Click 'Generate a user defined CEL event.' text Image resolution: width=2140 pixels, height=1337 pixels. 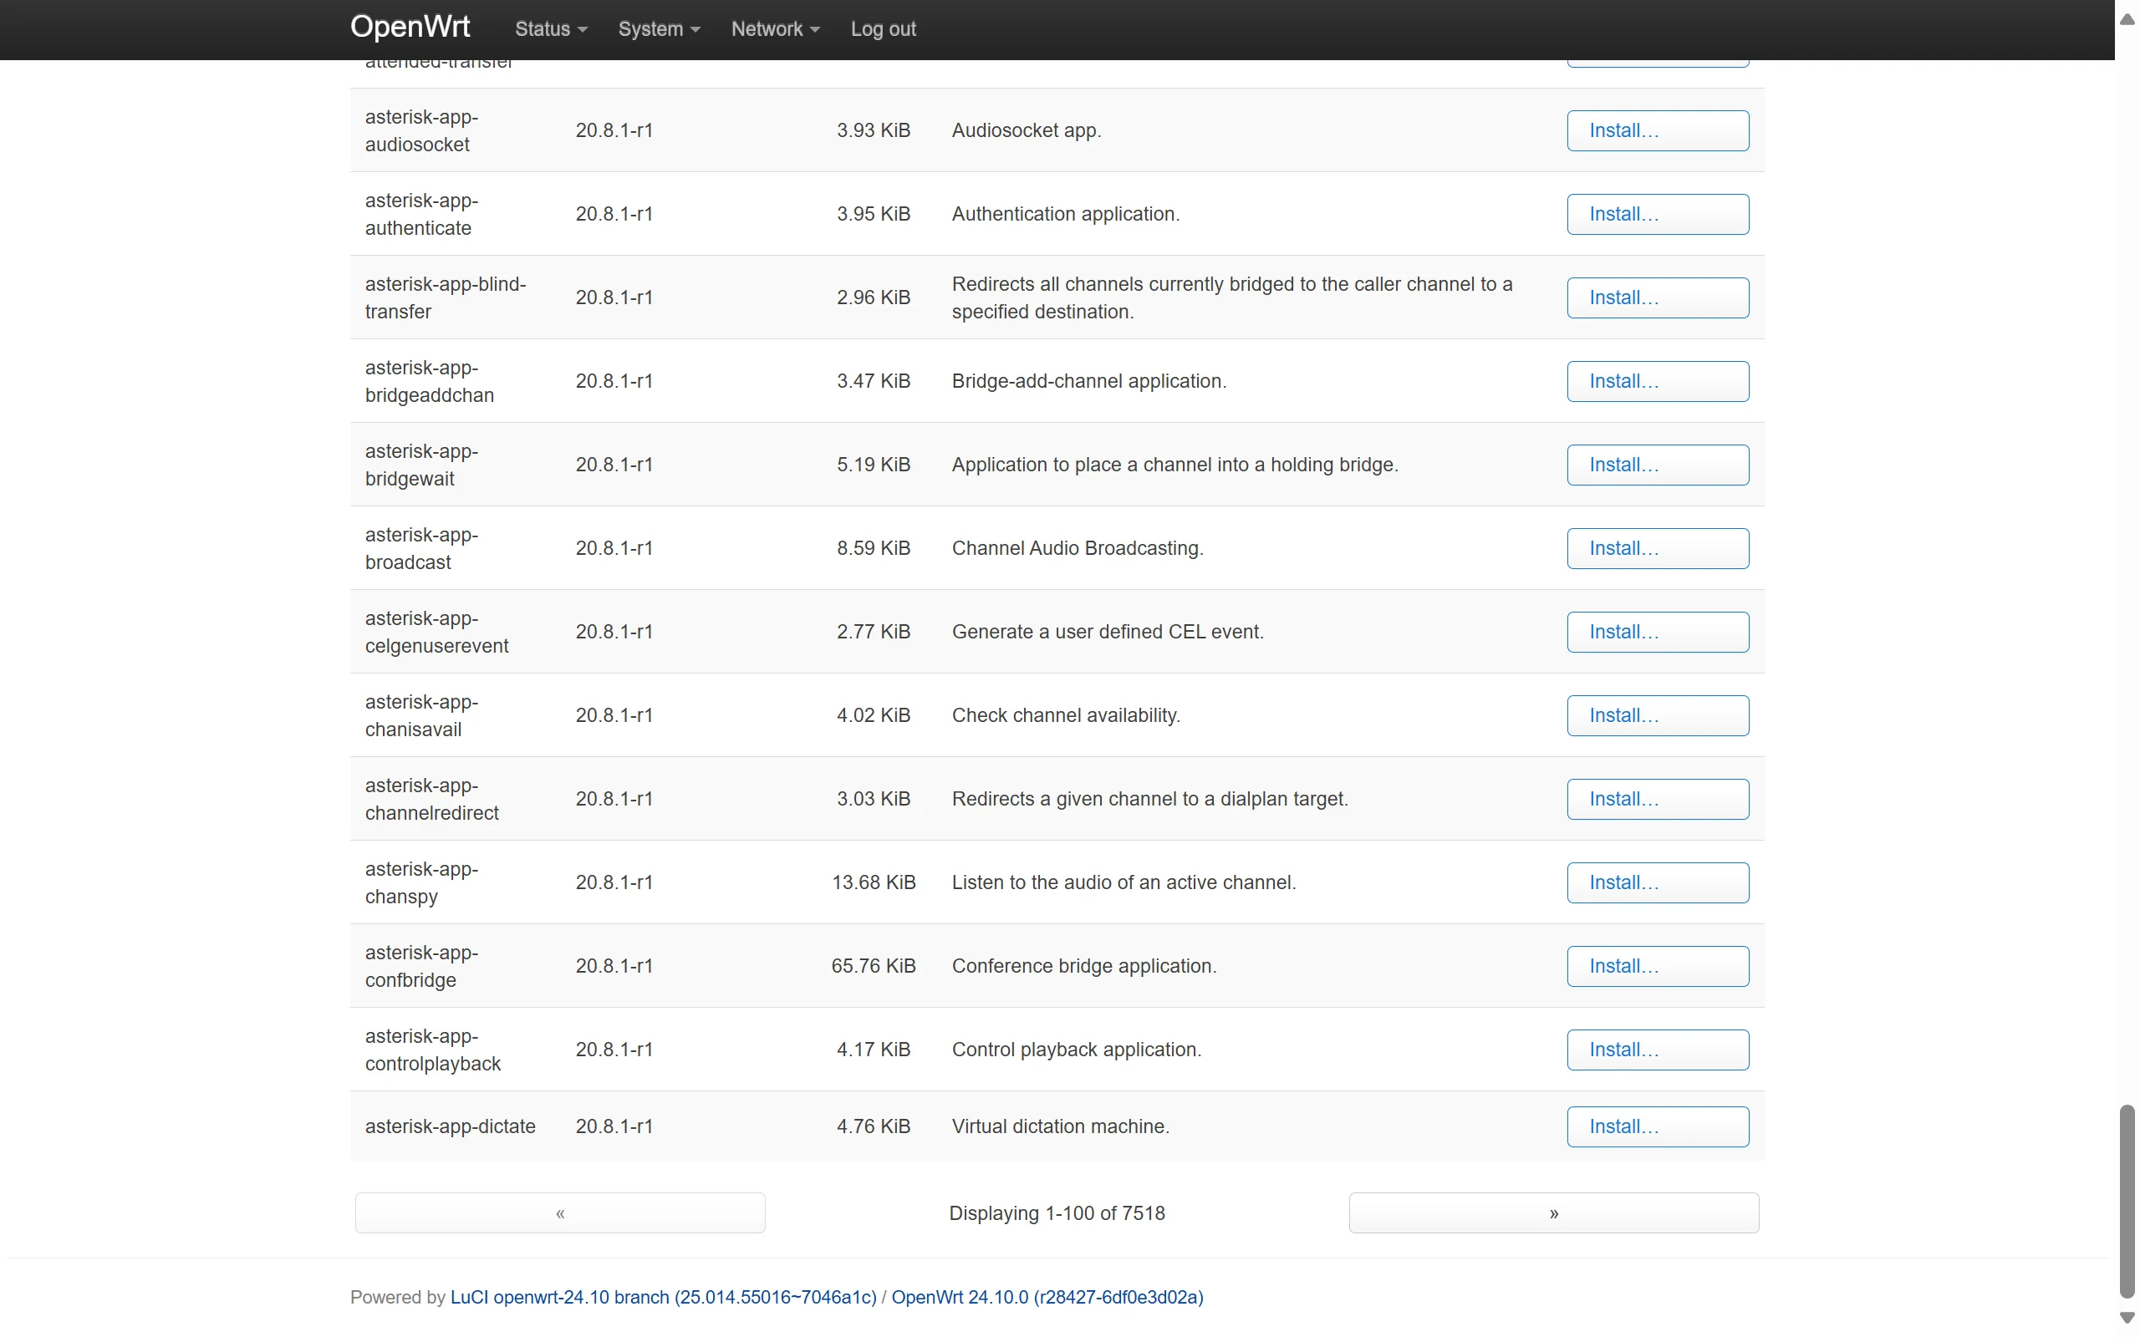click(1107, 632)
